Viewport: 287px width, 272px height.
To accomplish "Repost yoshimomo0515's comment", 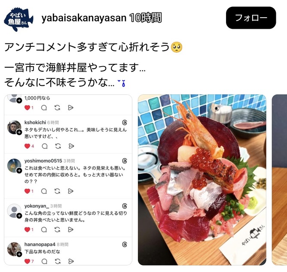I will (57, 191).
